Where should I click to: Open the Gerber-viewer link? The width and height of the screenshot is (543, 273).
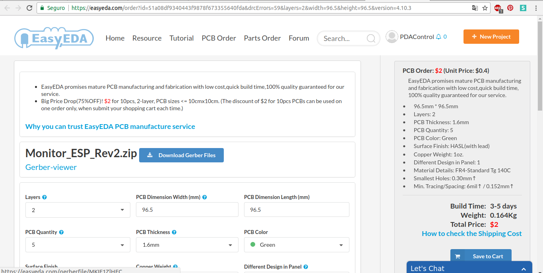pyautogui.click(x=51, y=167)
